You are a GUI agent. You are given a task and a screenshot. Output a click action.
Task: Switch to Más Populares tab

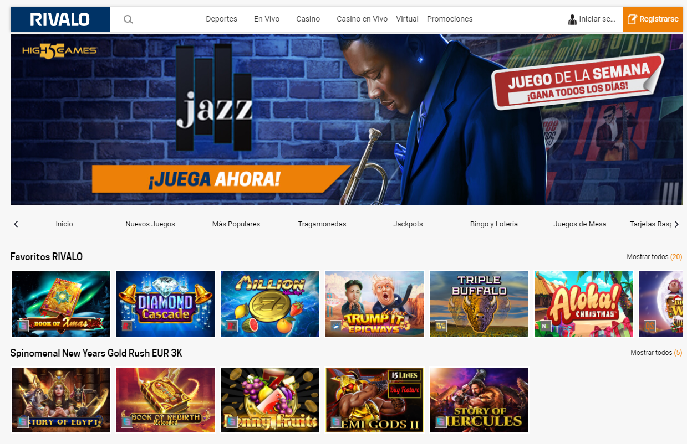[236, 224]
